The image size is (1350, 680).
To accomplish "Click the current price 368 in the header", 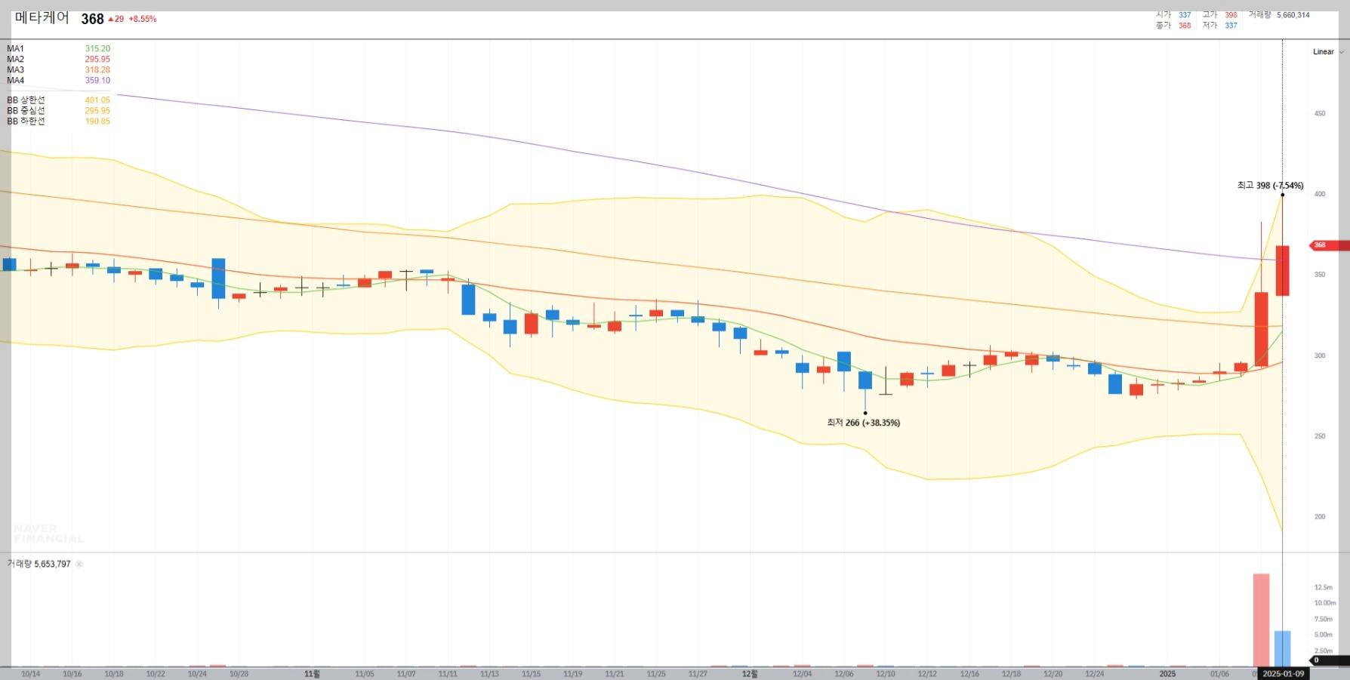I will coord(92,19).
